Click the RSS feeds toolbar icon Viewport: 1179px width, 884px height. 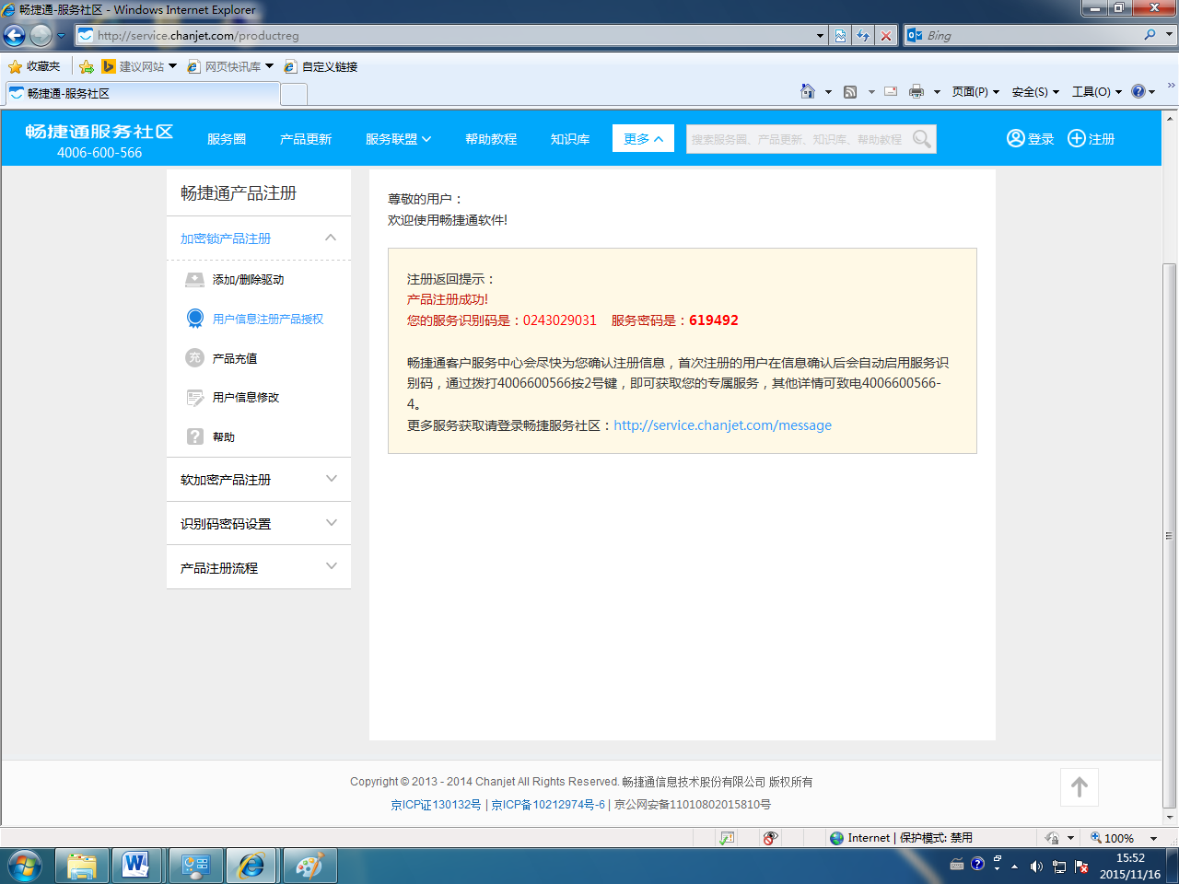pyautogui.click(x=850, y=91)
